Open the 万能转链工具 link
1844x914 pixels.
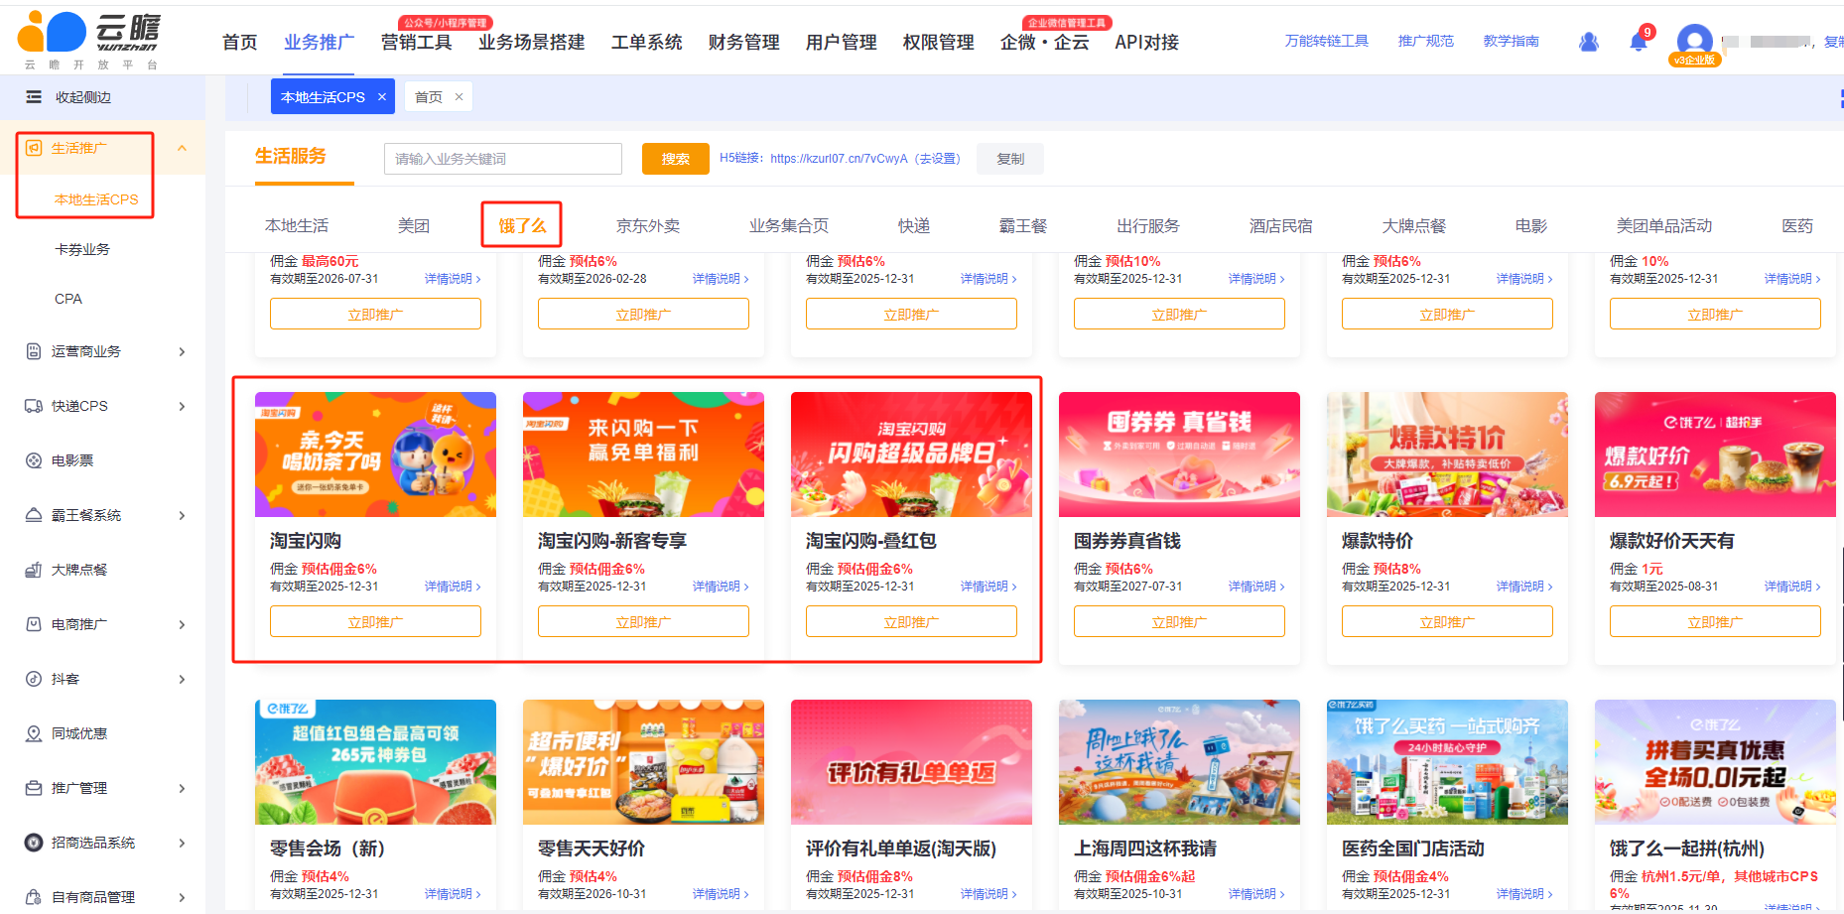coord(1326,41)
